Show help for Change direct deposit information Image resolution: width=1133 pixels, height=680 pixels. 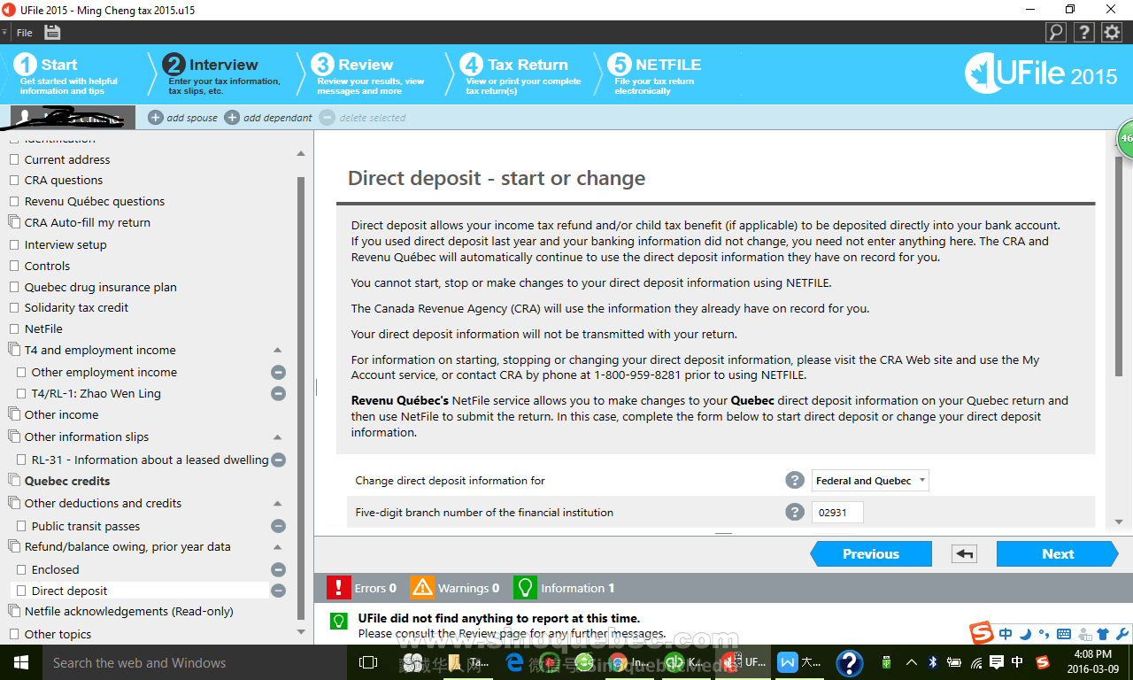(x=794, y=481)
